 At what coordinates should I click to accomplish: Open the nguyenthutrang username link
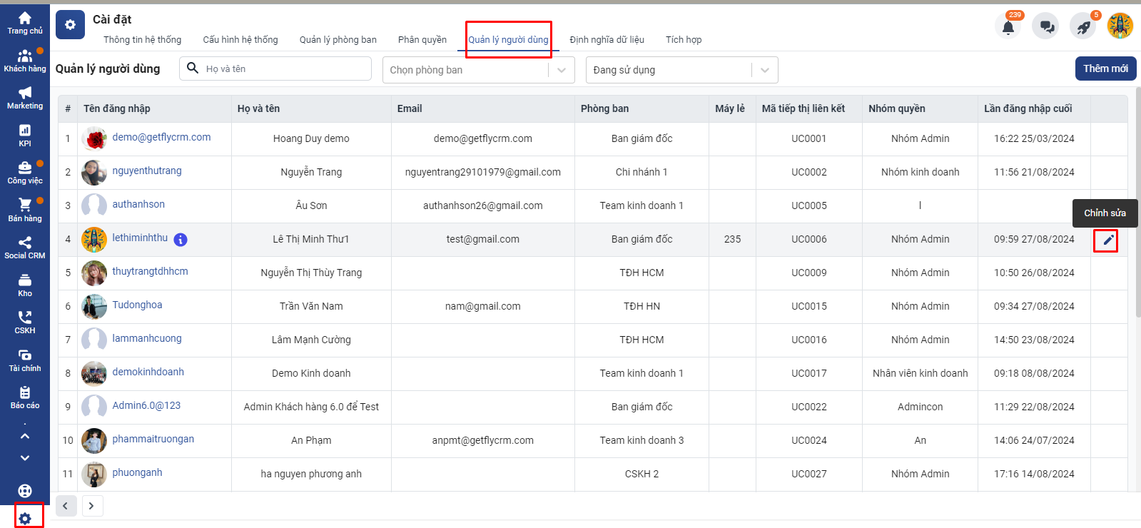coord(147,171)
